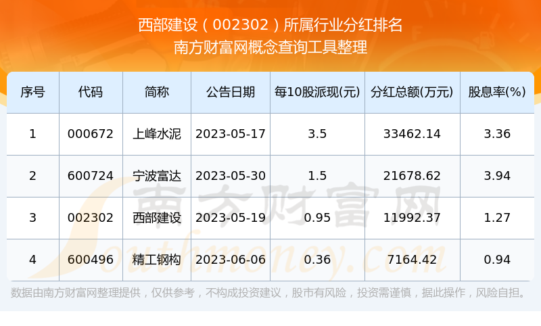Click the 代码 column header
This screenshot has height=326, width=541.
coord(91,92)
